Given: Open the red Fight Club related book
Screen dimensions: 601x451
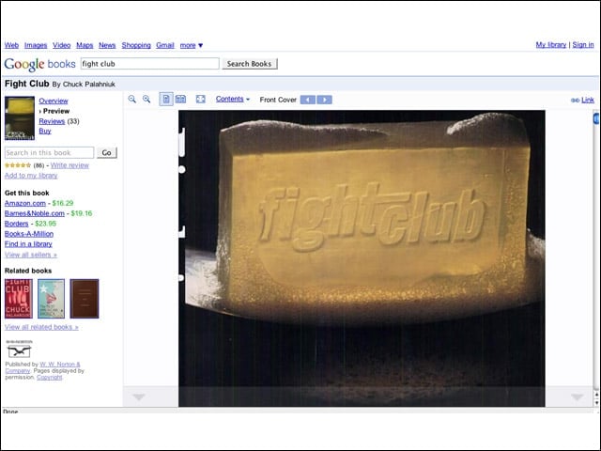Looking at the screenshot, I should click(19, 299).
